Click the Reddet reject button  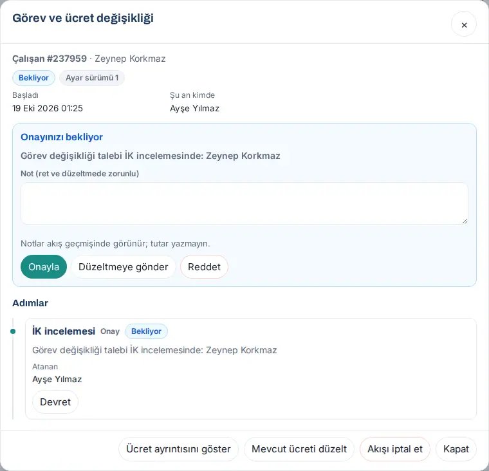pyautogui.click(x=204, y=266)
